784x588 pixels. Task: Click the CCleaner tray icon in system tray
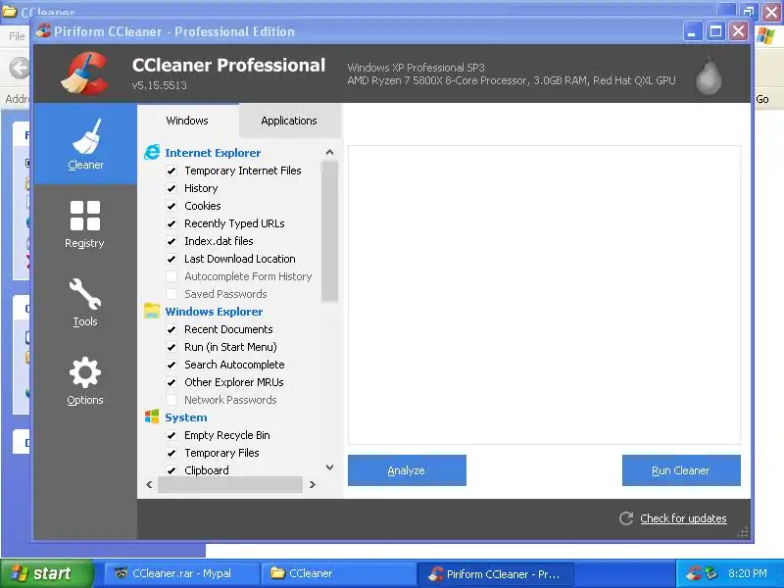tap(694, 573)
